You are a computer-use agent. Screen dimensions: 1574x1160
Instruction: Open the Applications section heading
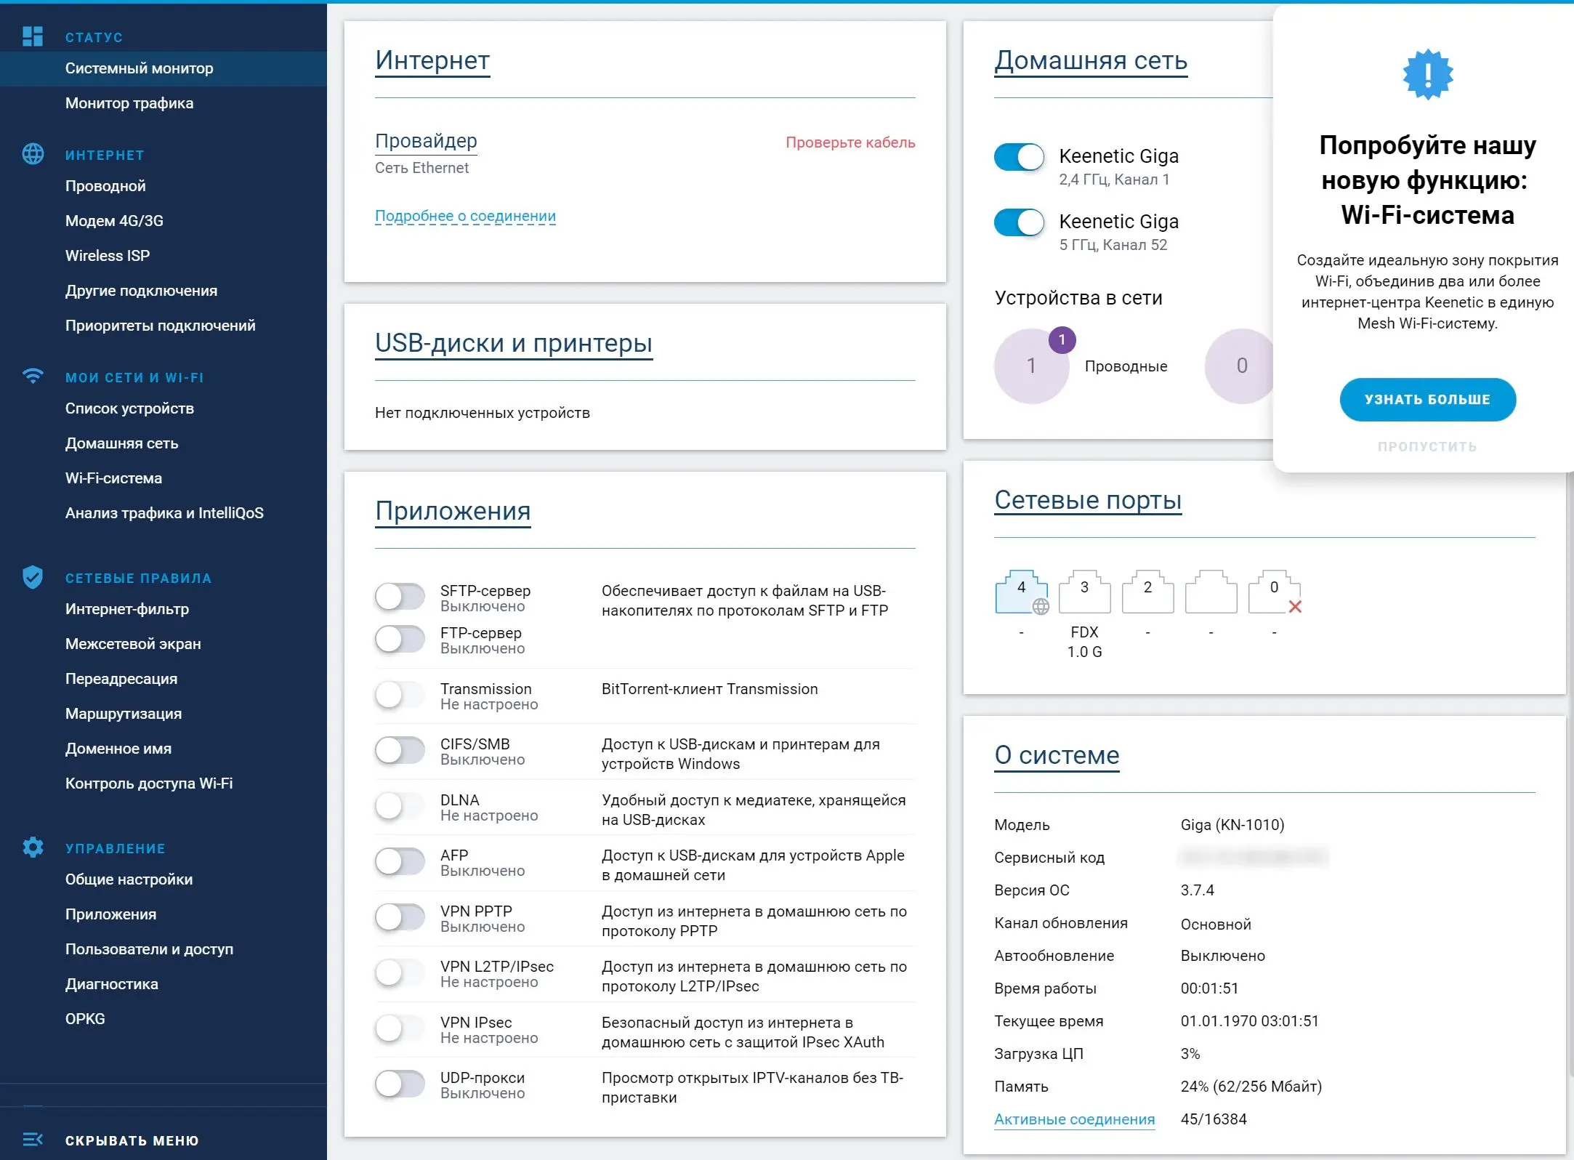tap(453, 511)
